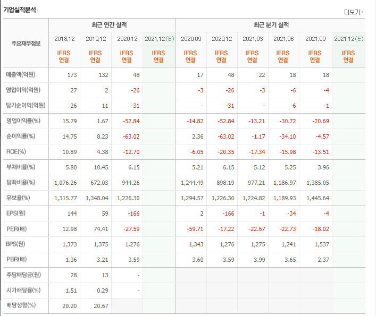The image size is (376, 316).
Task: Click the -59.71 PER value
Action: point(195,229)
